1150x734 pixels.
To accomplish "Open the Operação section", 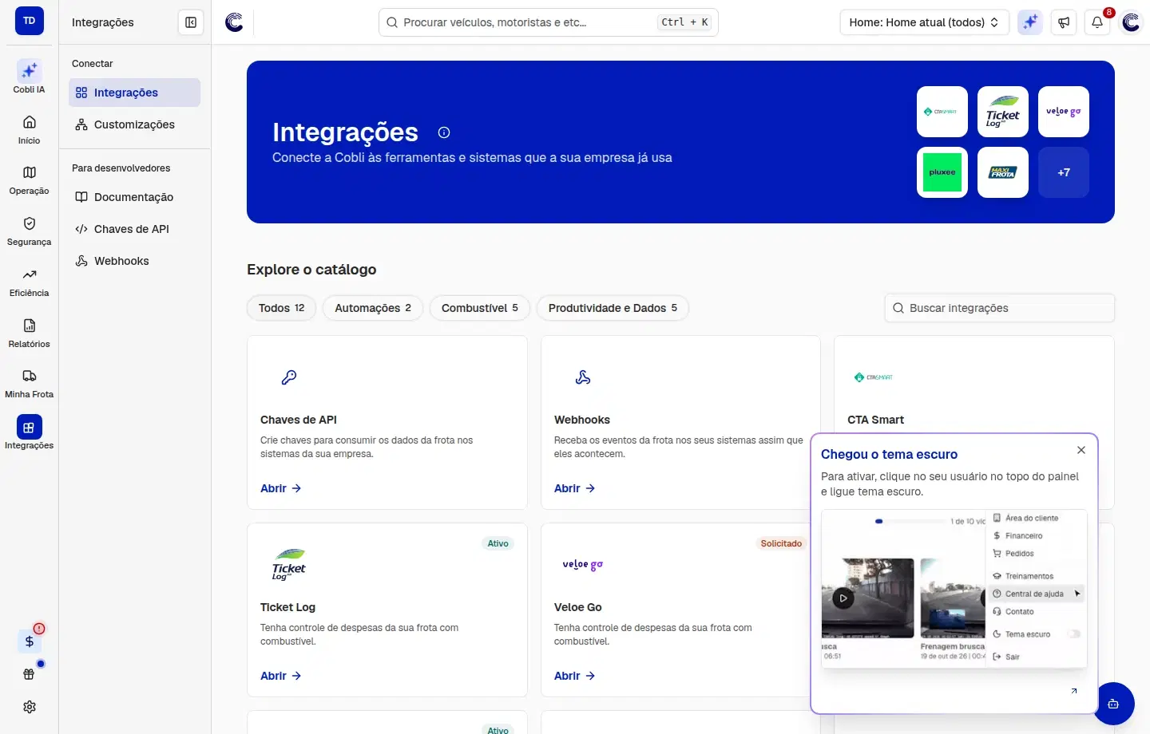I will [x=29, y=180].
